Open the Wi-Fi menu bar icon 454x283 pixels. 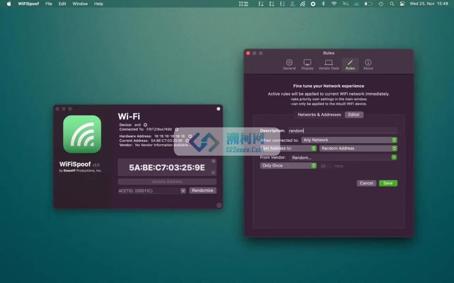pyautogui.click(x=334, y=4)
